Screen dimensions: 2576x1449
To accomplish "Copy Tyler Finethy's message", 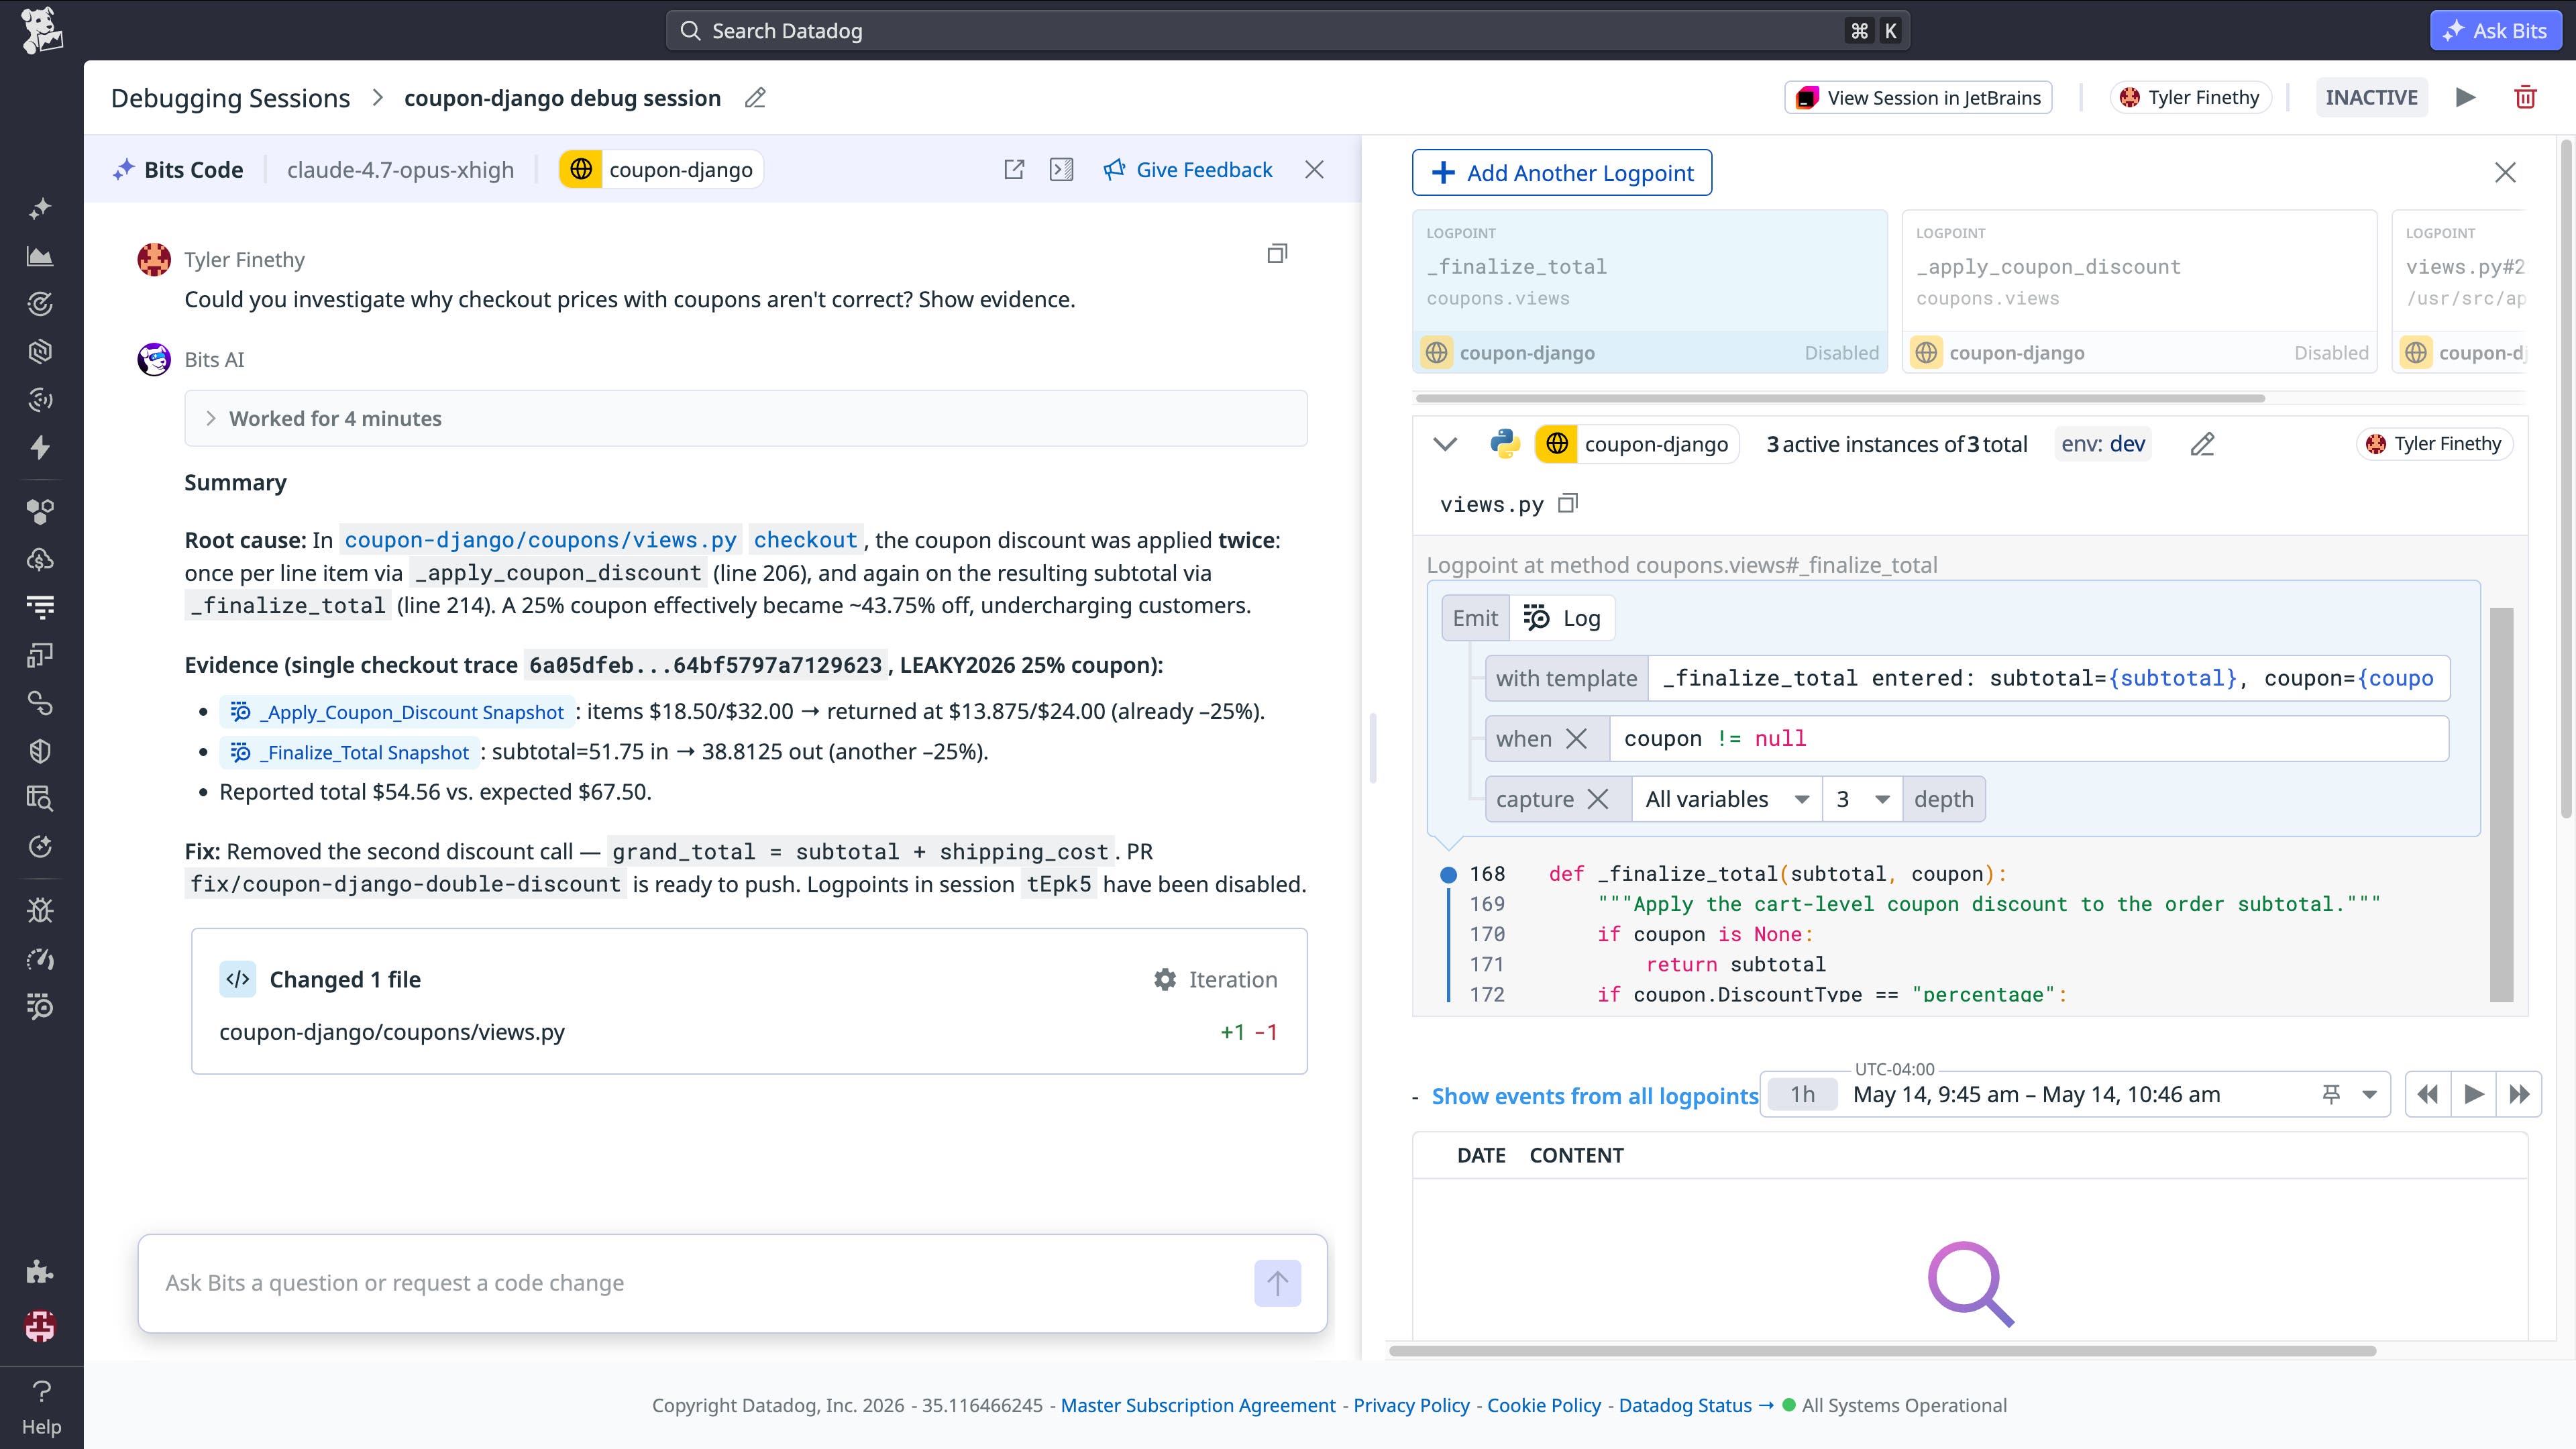I will (1277, 254).
